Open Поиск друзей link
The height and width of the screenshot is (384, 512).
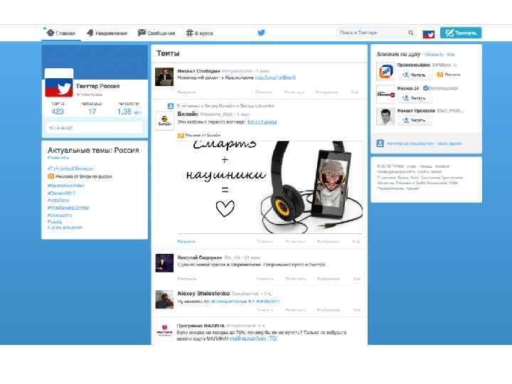point(449,144)
